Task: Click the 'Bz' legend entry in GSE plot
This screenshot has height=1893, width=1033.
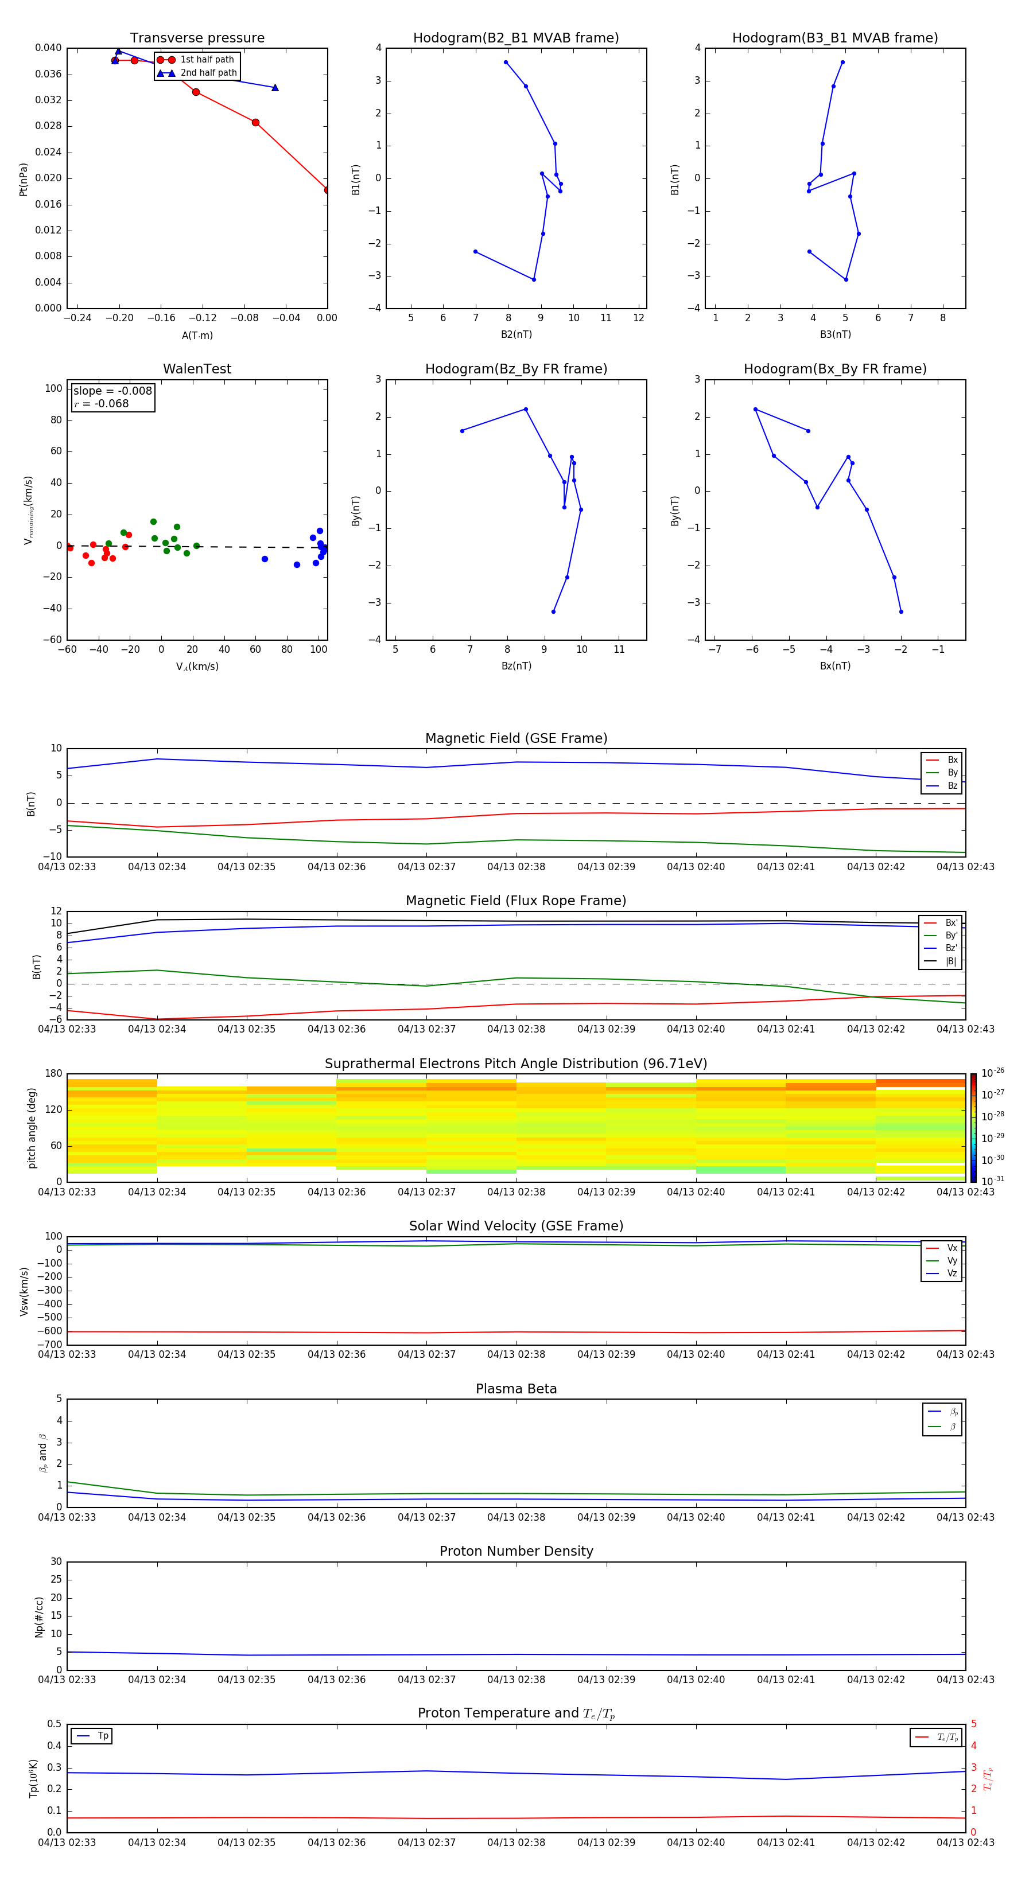Action: coord(942,785)
